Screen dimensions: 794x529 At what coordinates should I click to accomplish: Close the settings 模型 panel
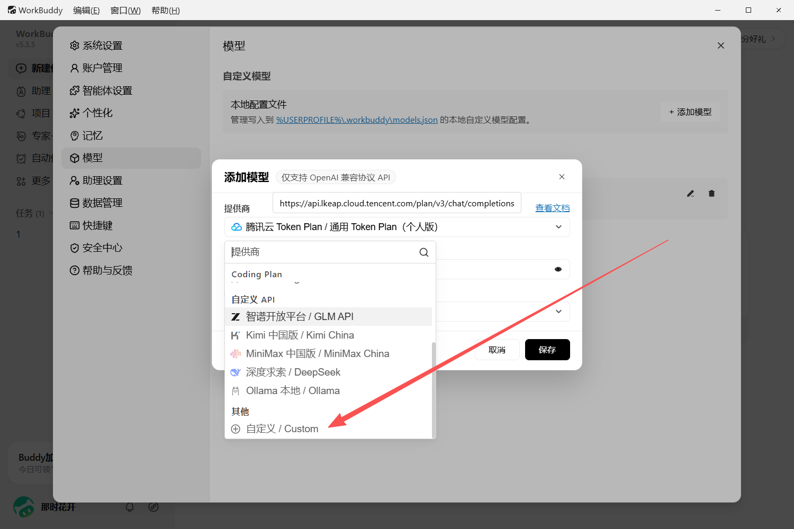(720, 45)
